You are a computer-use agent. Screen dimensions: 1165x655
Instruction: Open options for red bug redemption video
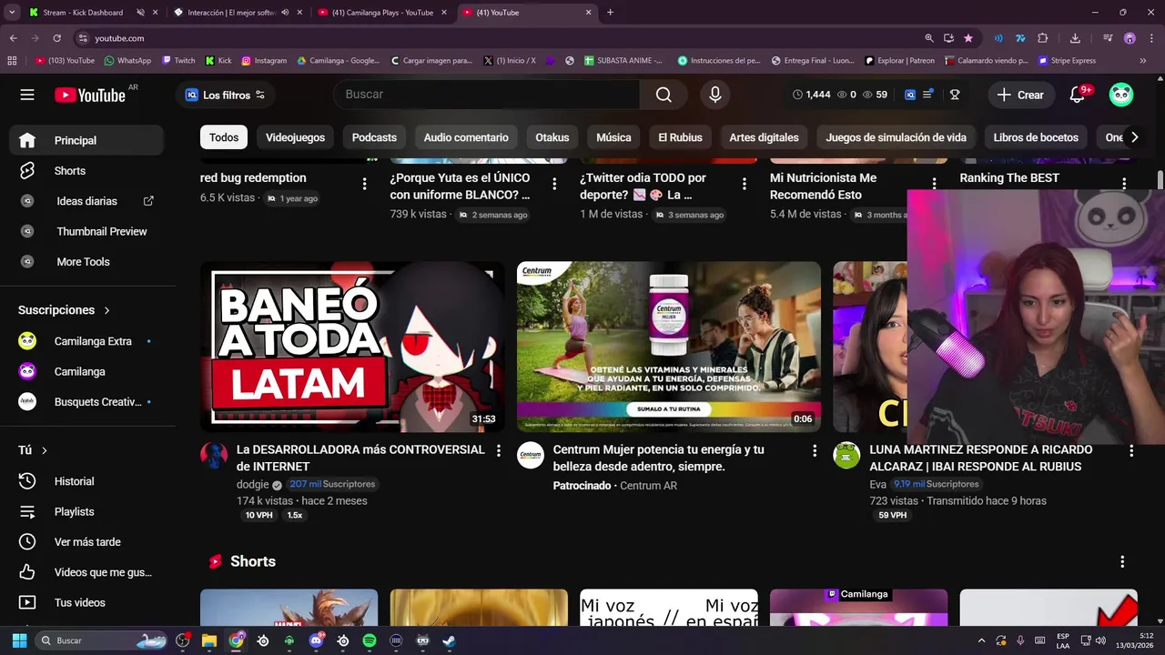click(364, 184)
